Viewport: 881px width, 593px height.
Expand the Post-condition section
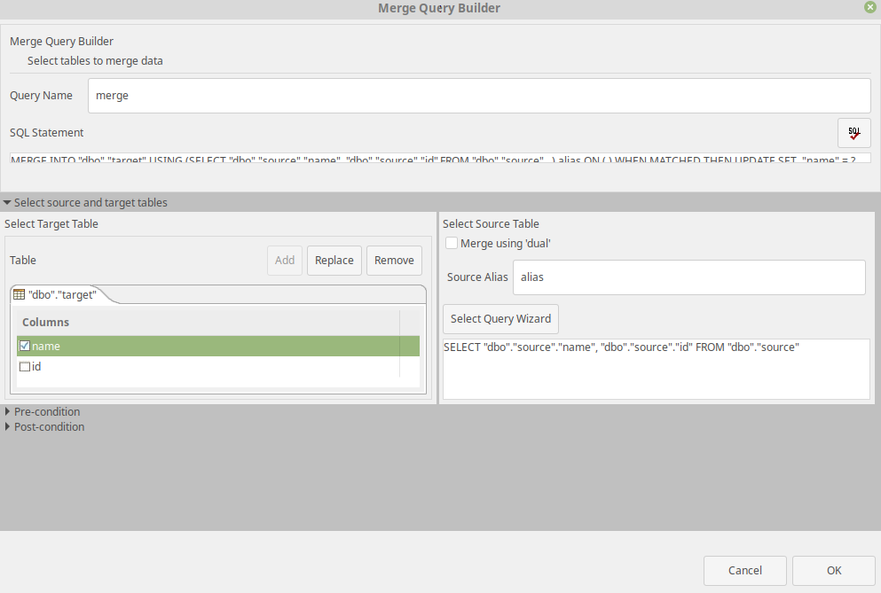[x=8, y=426]
